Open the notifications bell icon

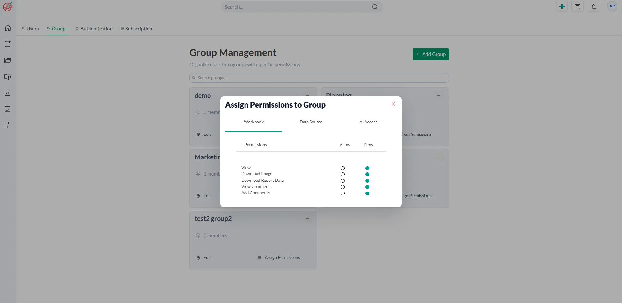click(594, 6)
